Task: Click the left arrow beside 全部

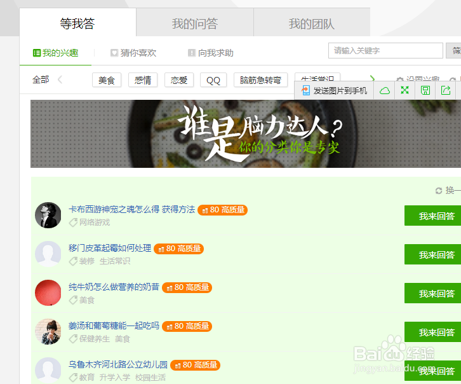Action: click(x=60, y=79)
